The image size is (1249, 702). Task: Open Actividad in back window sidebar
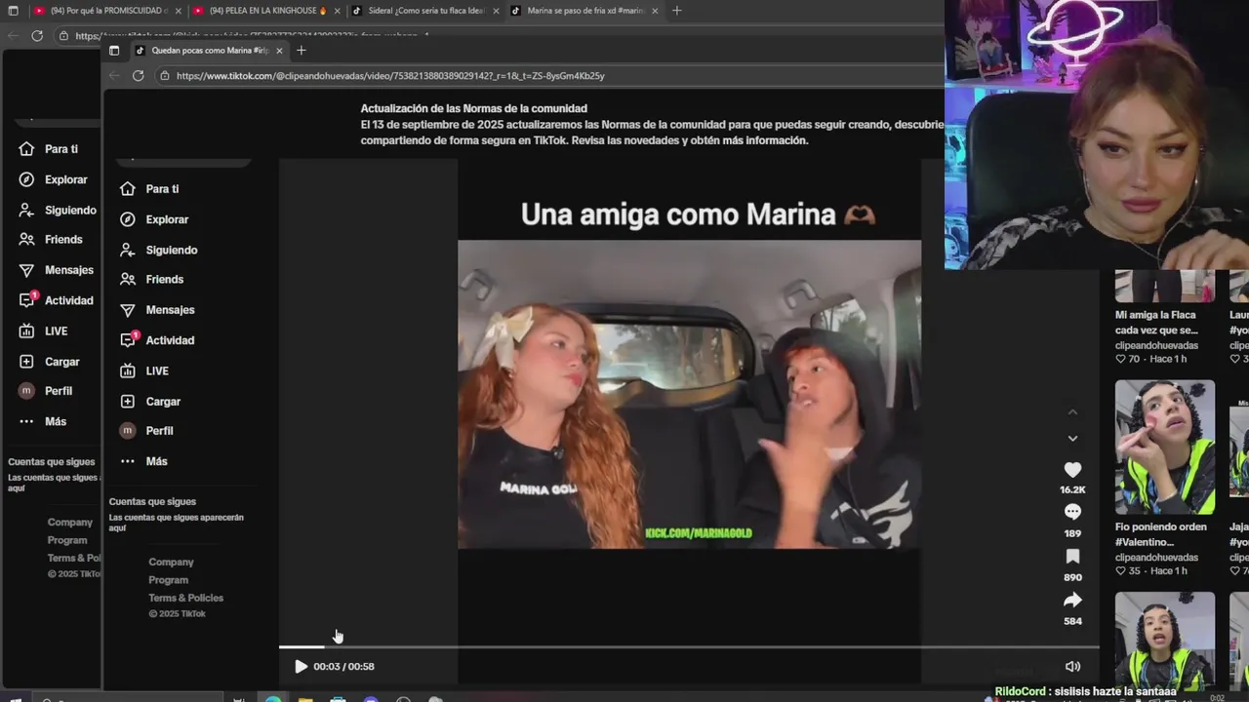click(57, 300)
